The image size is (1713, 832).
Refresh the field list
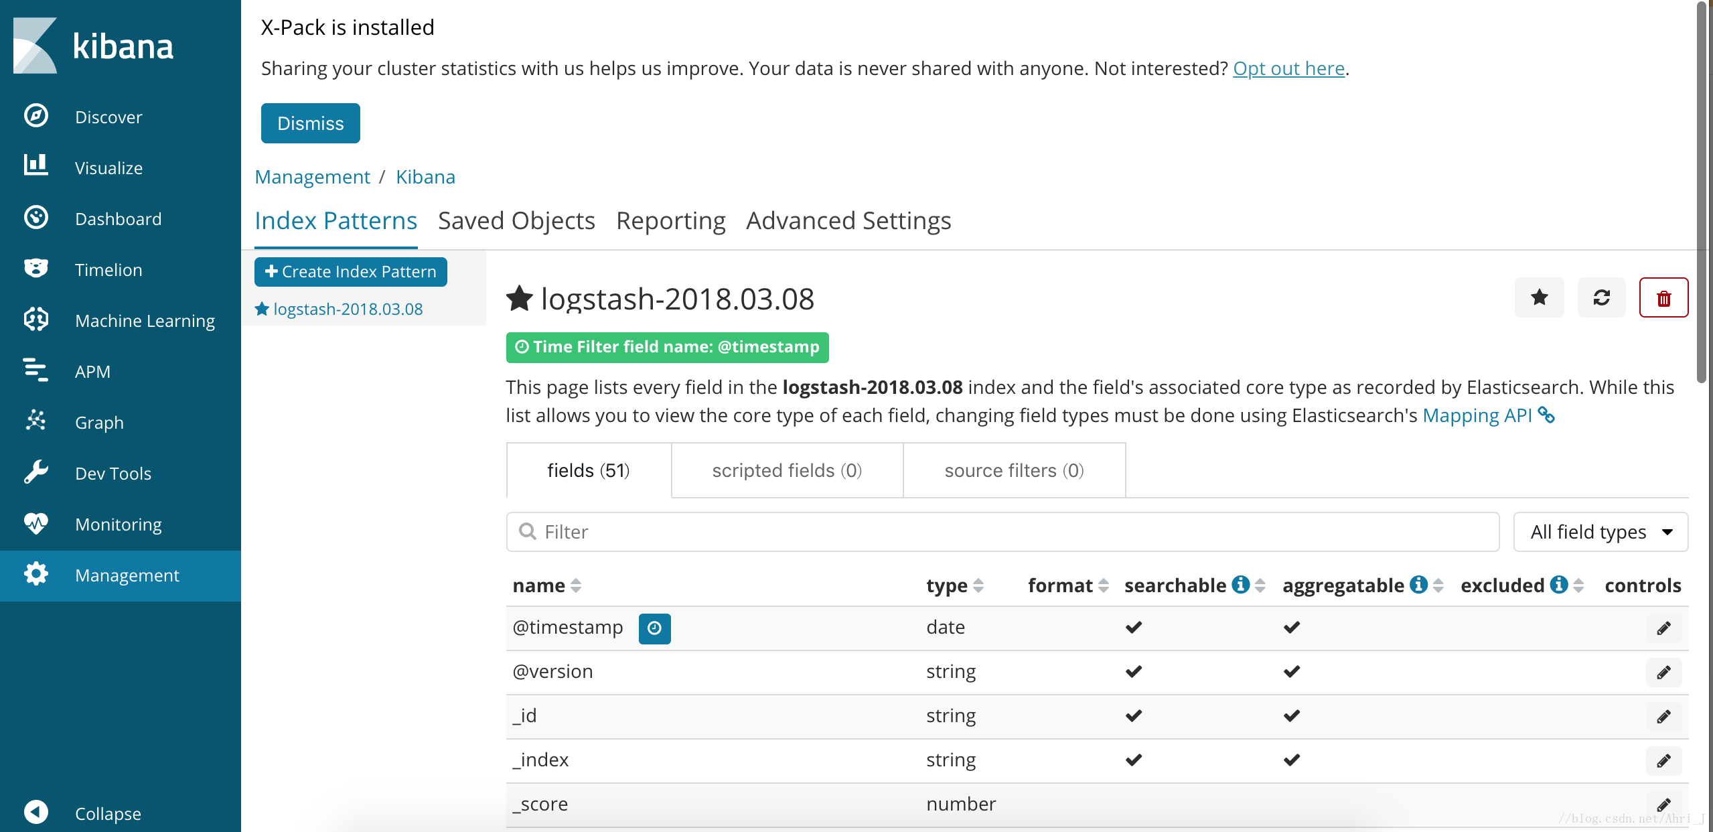click(1602, 297)
